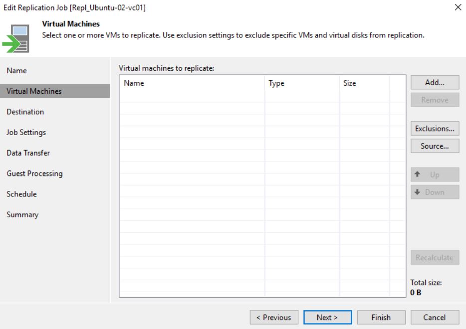Screen dimensions: 466x329
Task: Click the Add... button
Action: [435, 82]
